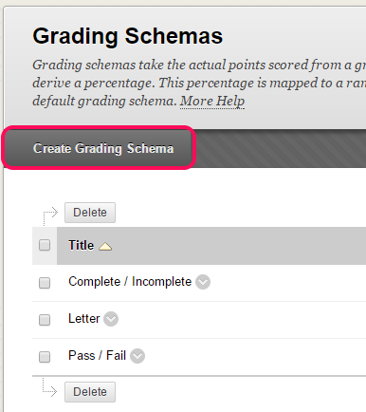Open the Letter schema chevron menu
The width and height of the screenshot is (366, 412).
[111, 319]
